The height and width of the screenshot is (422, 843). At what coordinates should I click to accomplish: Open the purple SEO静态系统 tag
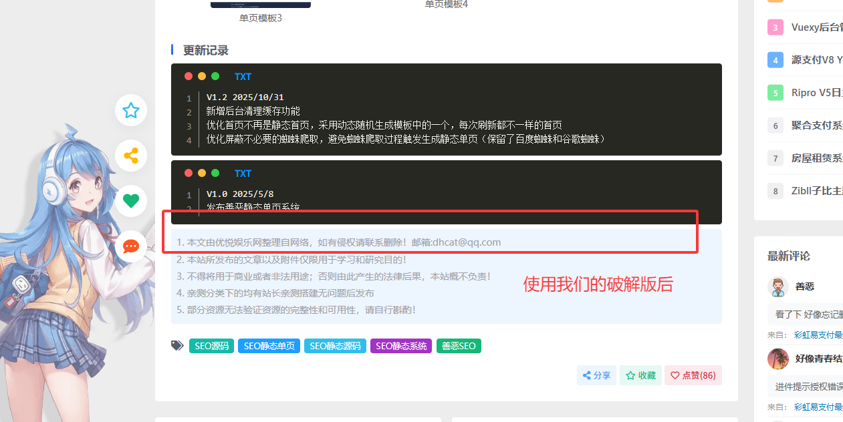400,346
